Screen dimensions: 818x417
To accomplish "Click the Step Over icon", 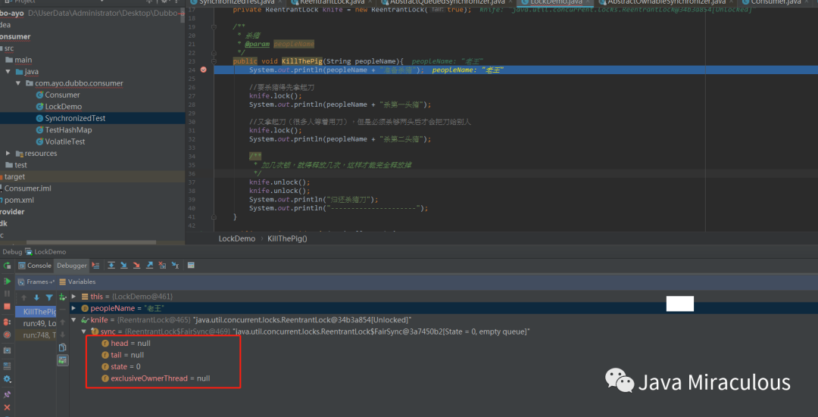I will [x=111, y=266].
